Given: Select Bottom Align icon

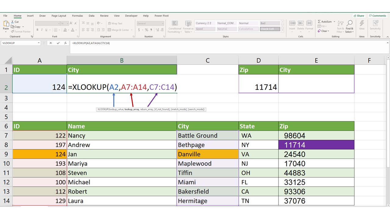Looking at the screenshot, I should pos(92,23).
